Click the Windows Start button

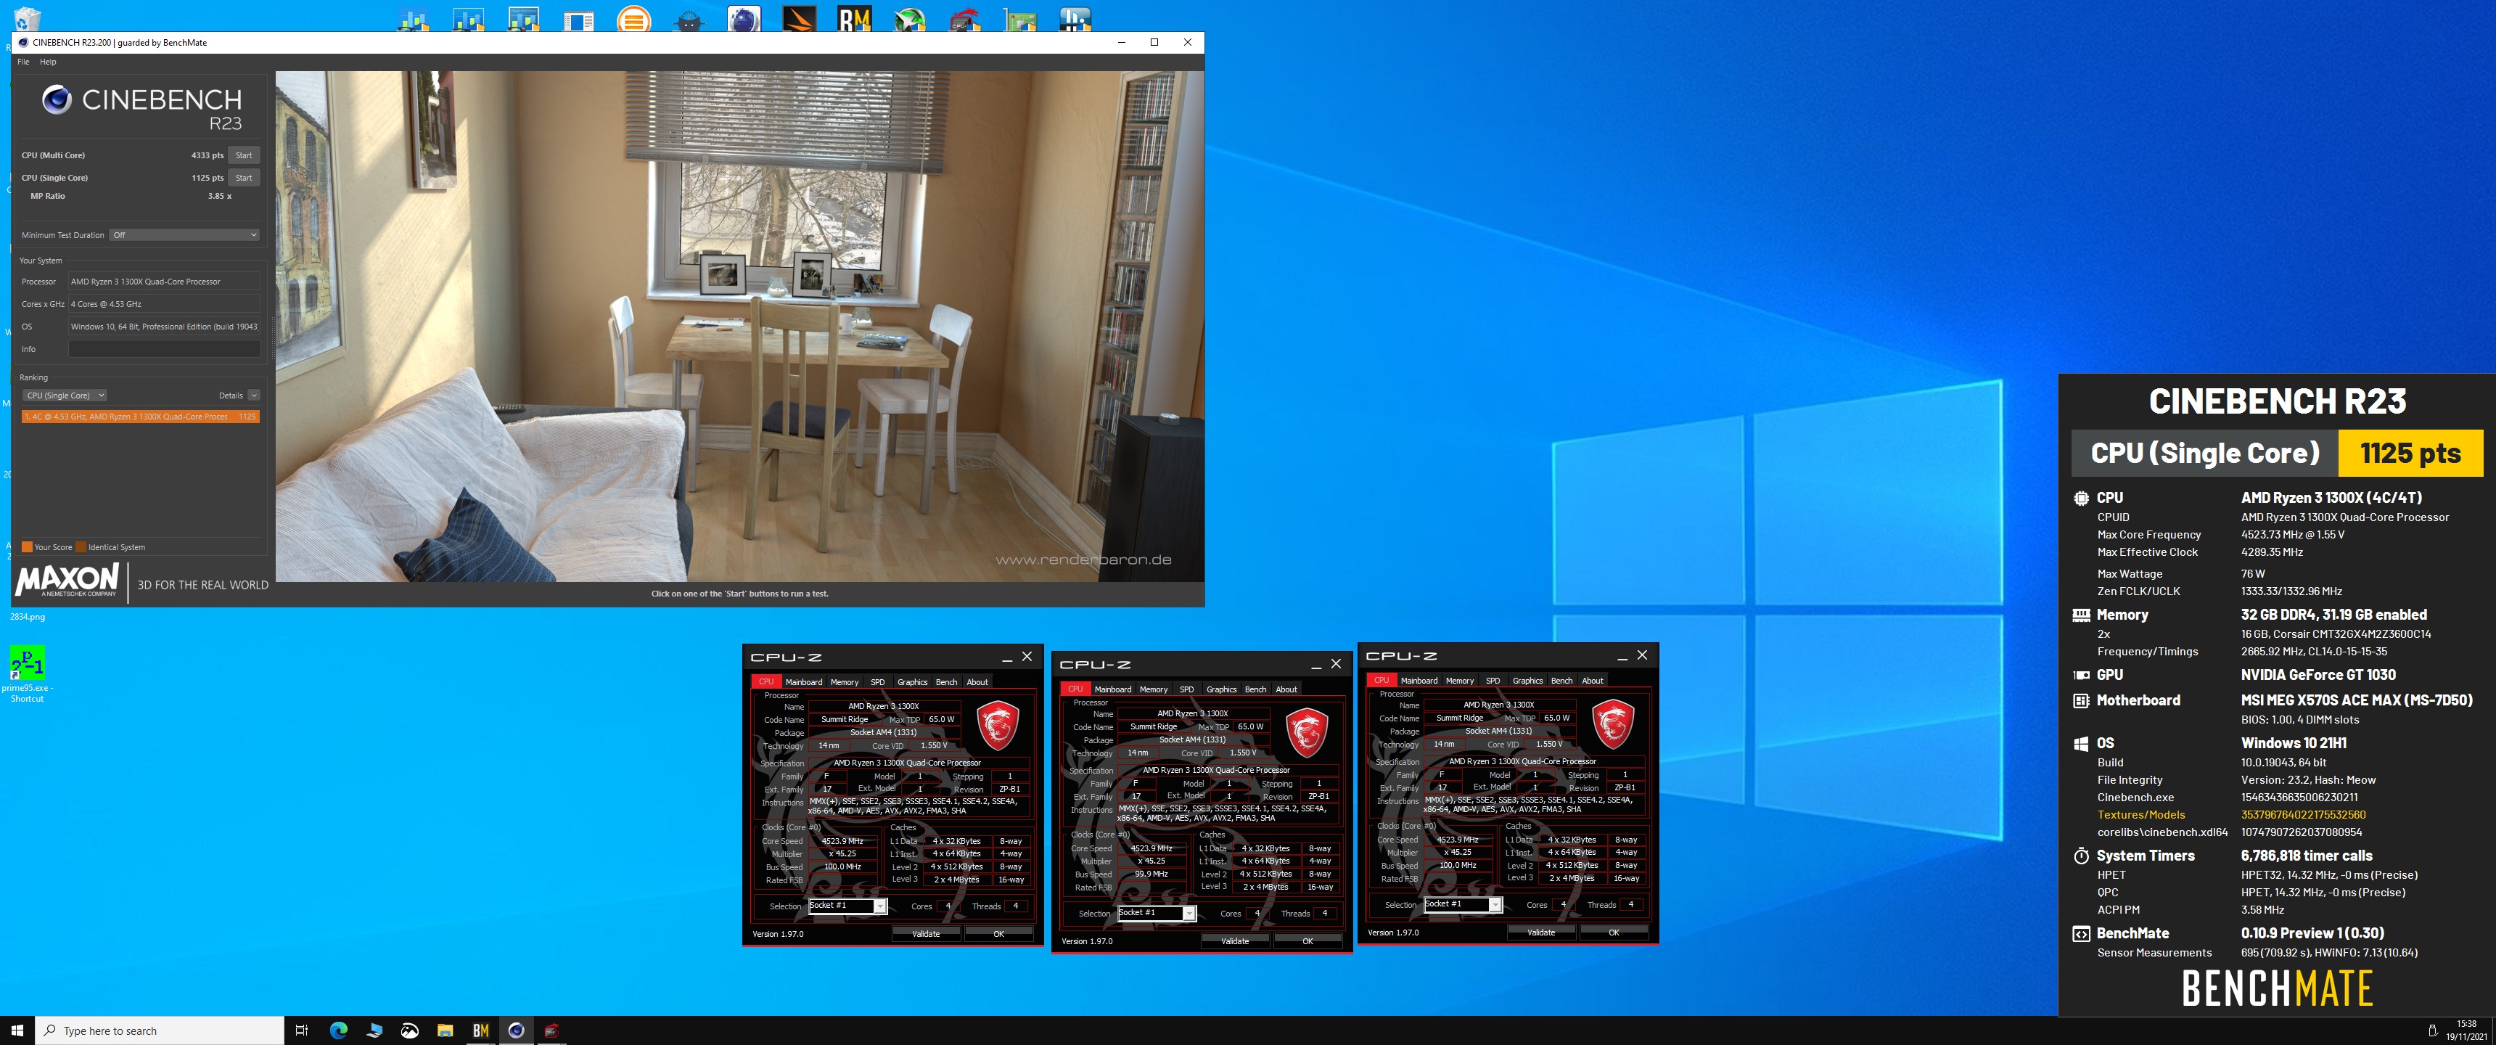click(17, 1030)
